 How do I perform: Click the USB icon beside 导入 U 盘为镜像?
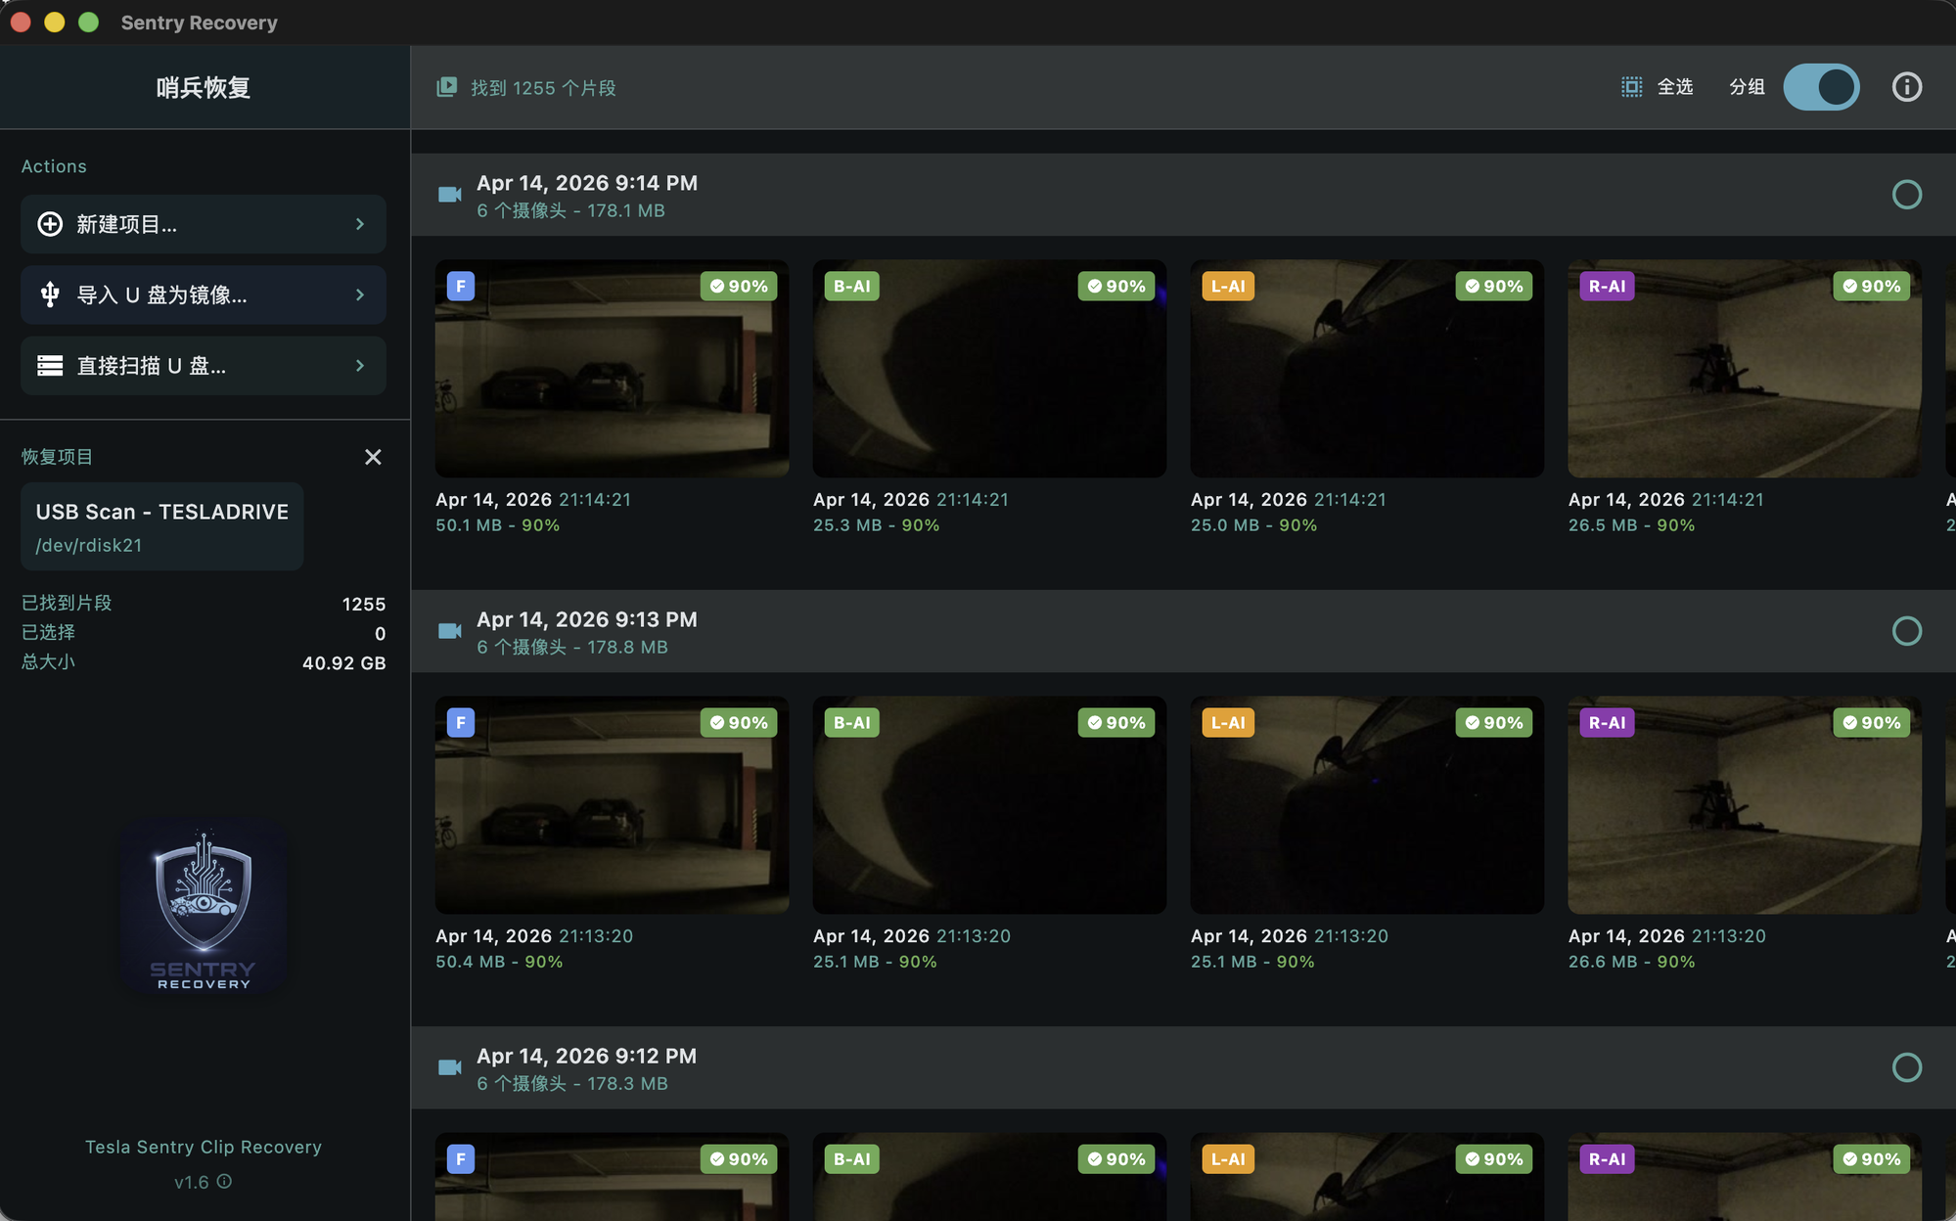pos(50,294)
